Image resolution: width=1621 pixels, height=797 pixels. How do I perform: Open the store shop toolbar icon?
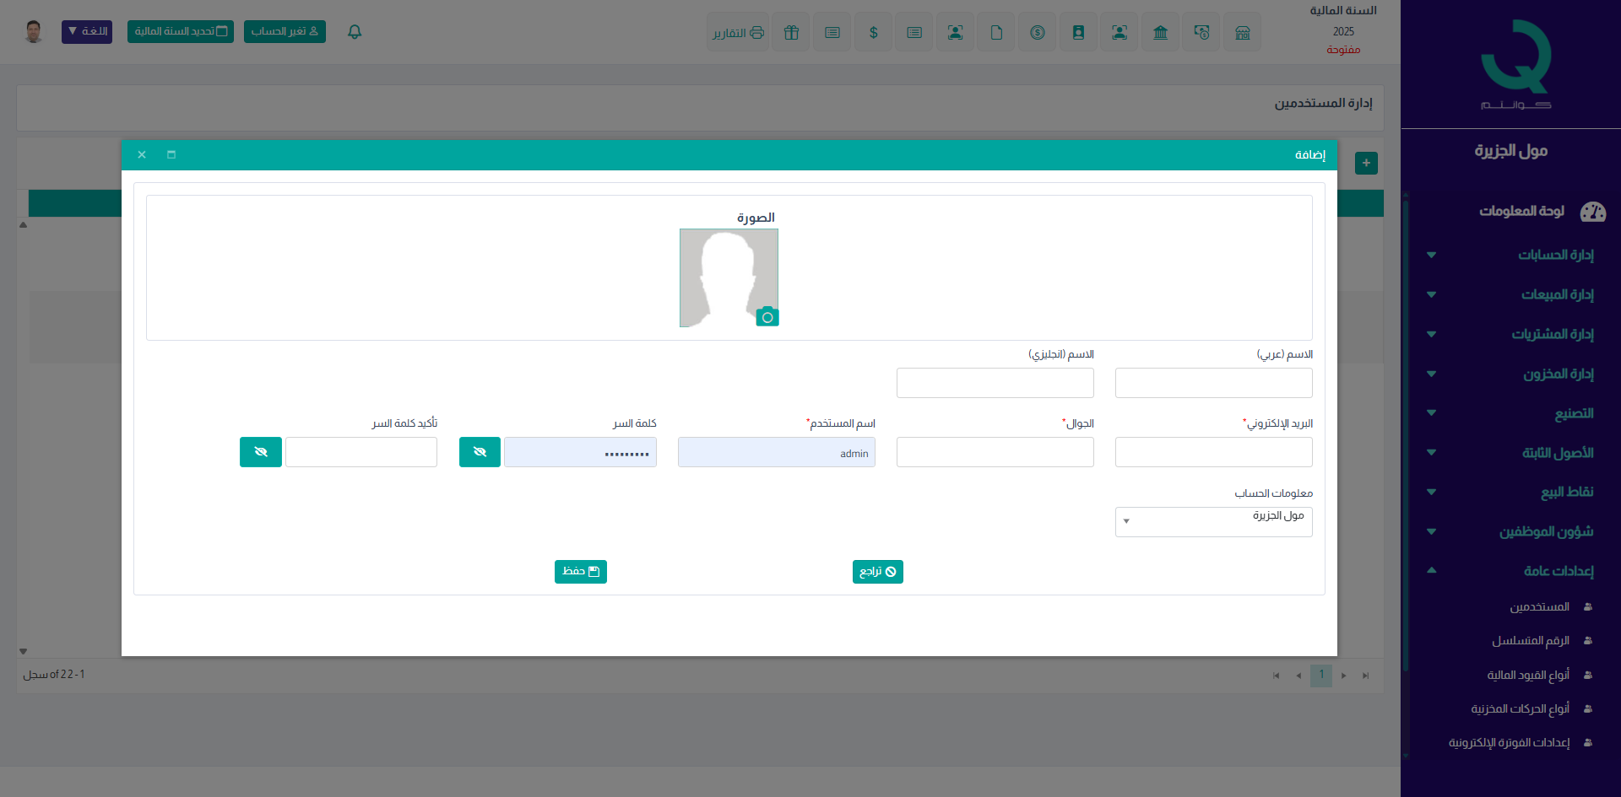click(x=1243, y=33)
